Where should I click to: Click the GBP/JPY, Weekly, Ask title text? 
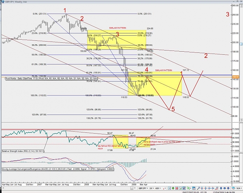click(x=16, y=2)
